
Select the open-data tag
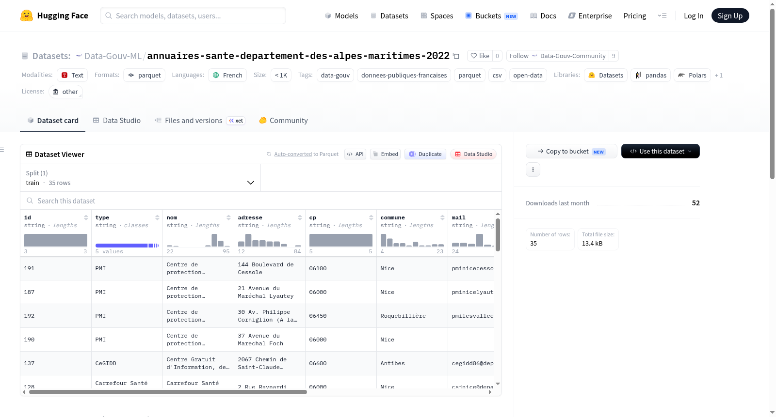click(x=528, y=75)
